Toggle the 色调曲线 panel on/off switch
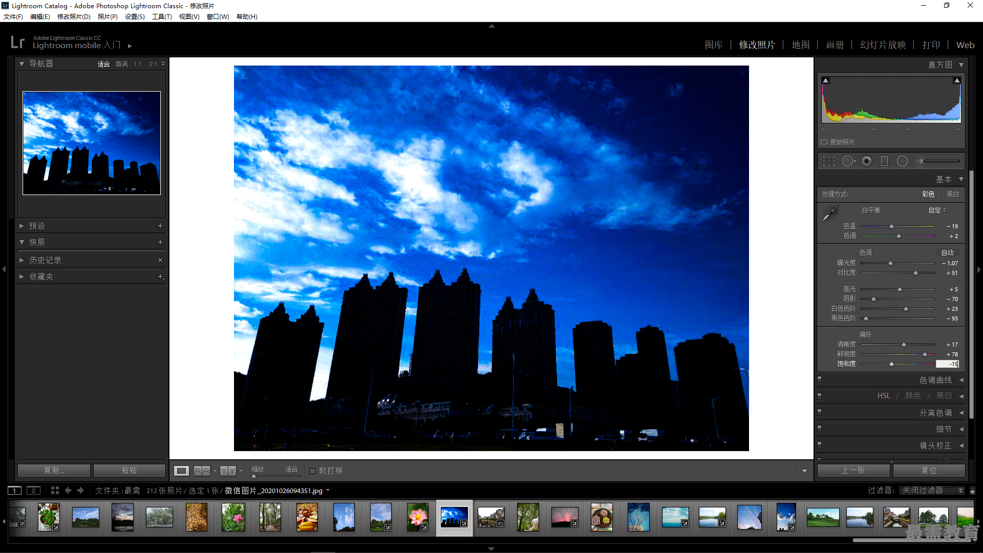 (x=820, y=380)
